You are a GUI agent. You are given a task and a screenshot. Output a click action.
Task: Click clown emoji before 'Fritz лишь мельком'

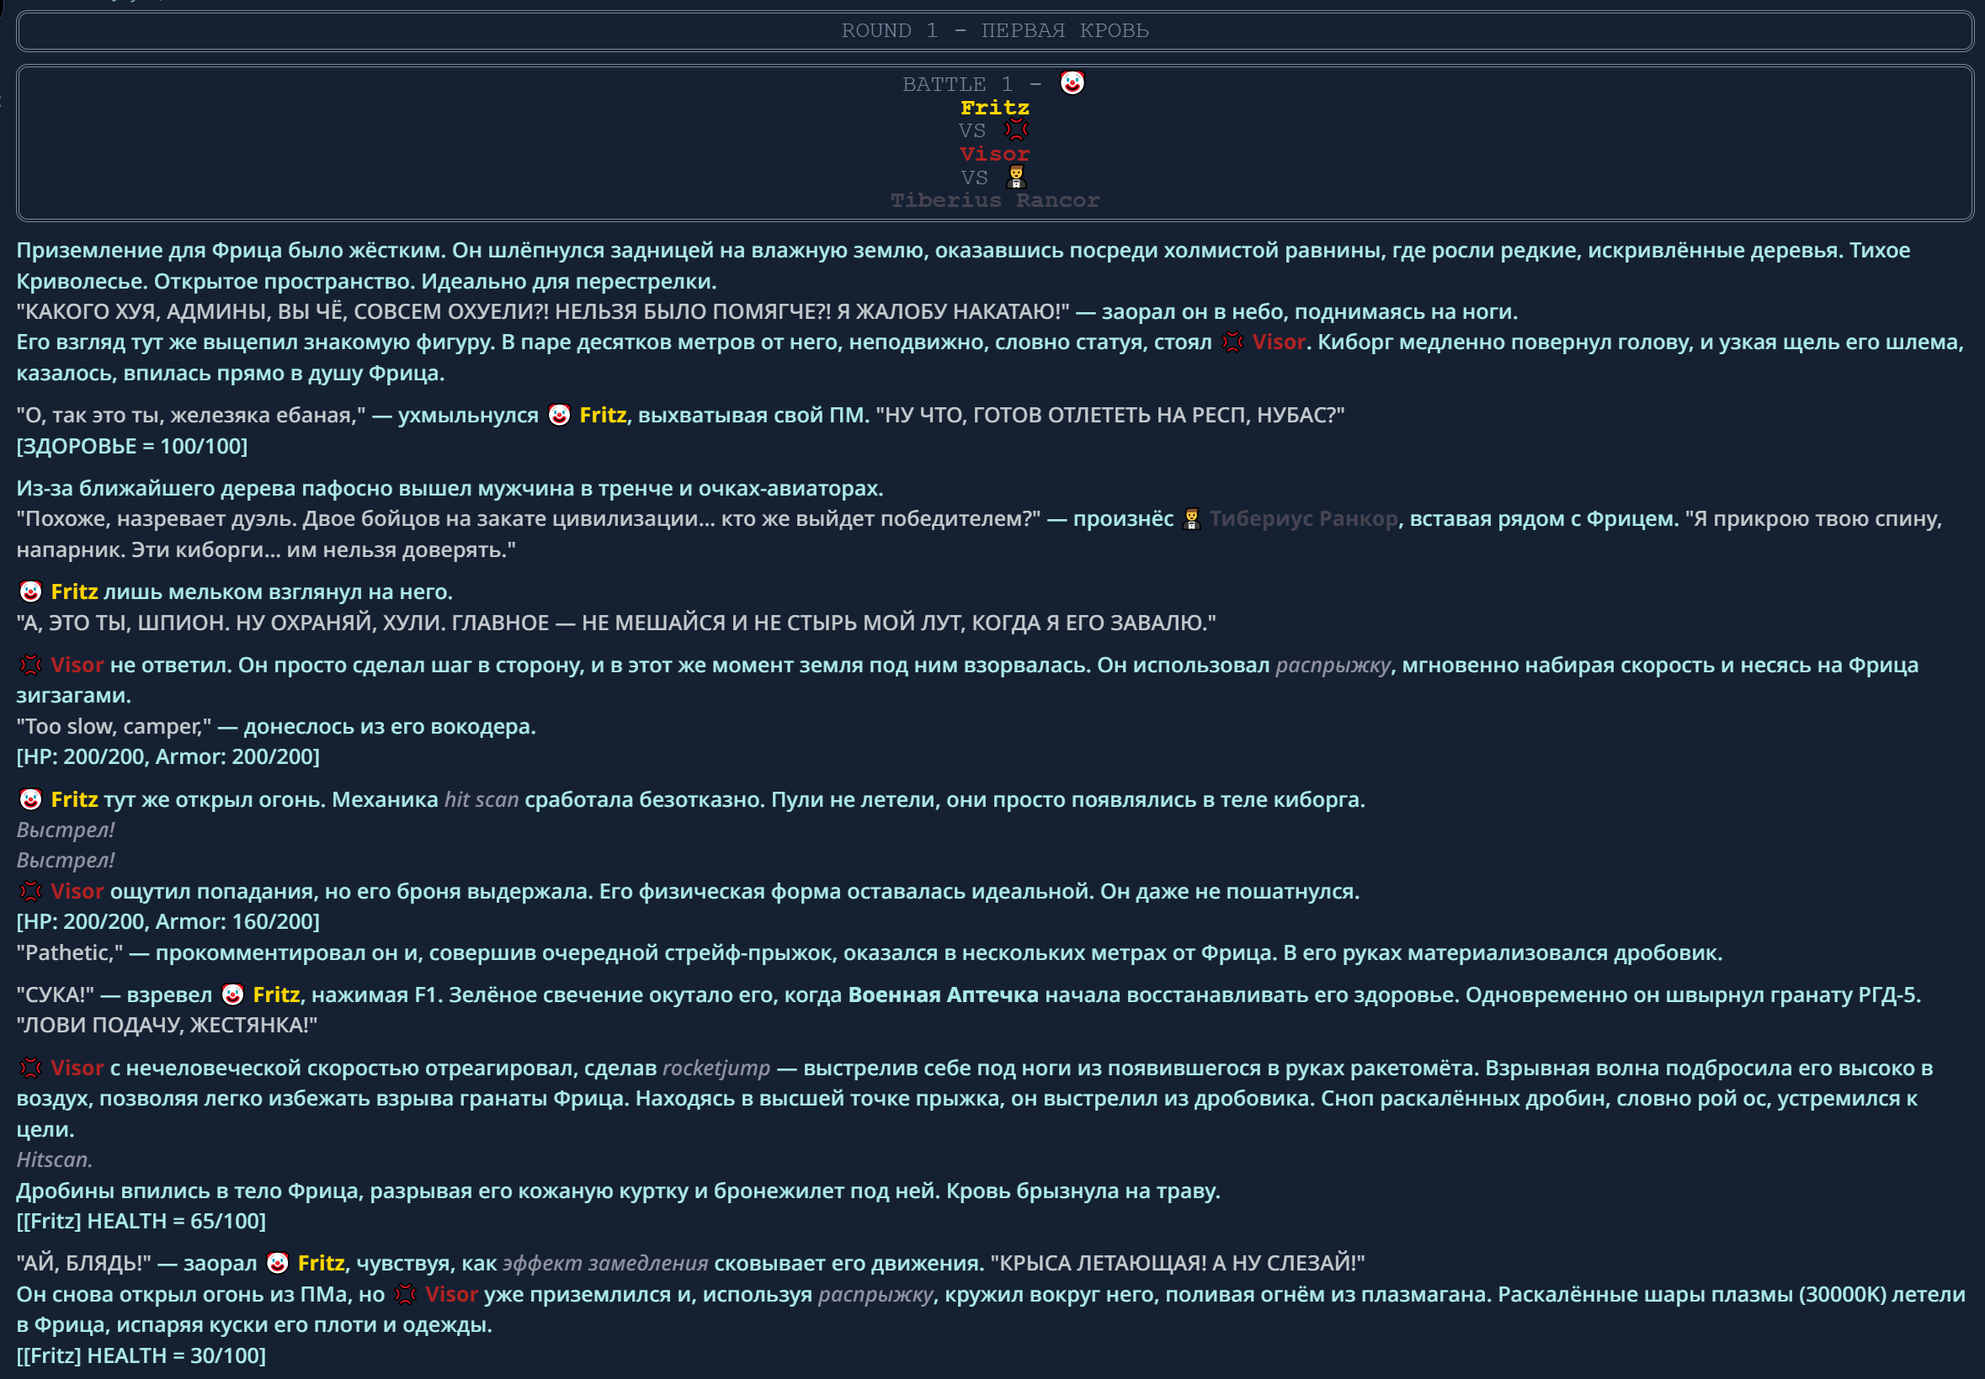coord(30,591)
